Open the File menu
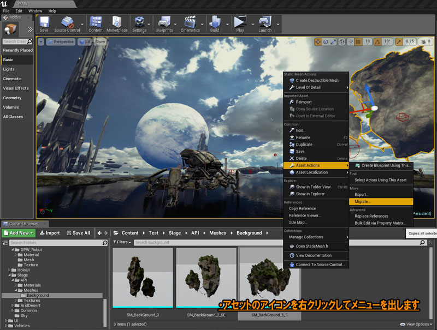The width and height of the screenshot is (437, 330). click(6, 11)
